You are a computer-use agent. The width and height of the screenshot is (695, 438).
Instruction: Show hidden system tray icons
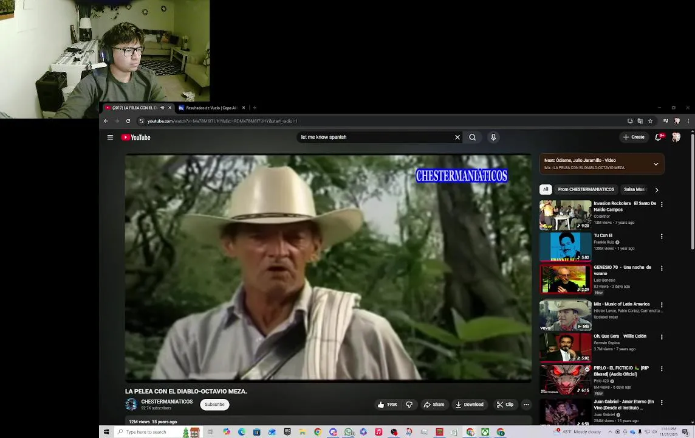[610, 432]
